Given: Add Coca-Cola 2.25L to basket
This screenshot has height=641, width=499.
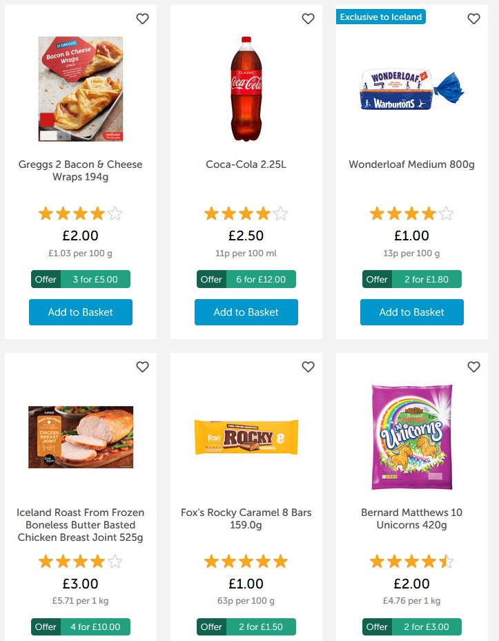Looking at the screenshot, I should point(246,312).
